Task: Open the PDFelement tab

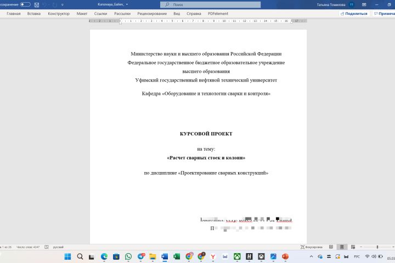Action: (218, 14)
